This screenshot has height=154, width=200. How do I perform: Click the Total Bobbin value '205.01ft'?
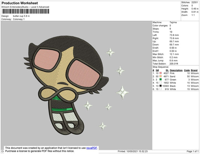pyautogui.click(x=174, y=64)
